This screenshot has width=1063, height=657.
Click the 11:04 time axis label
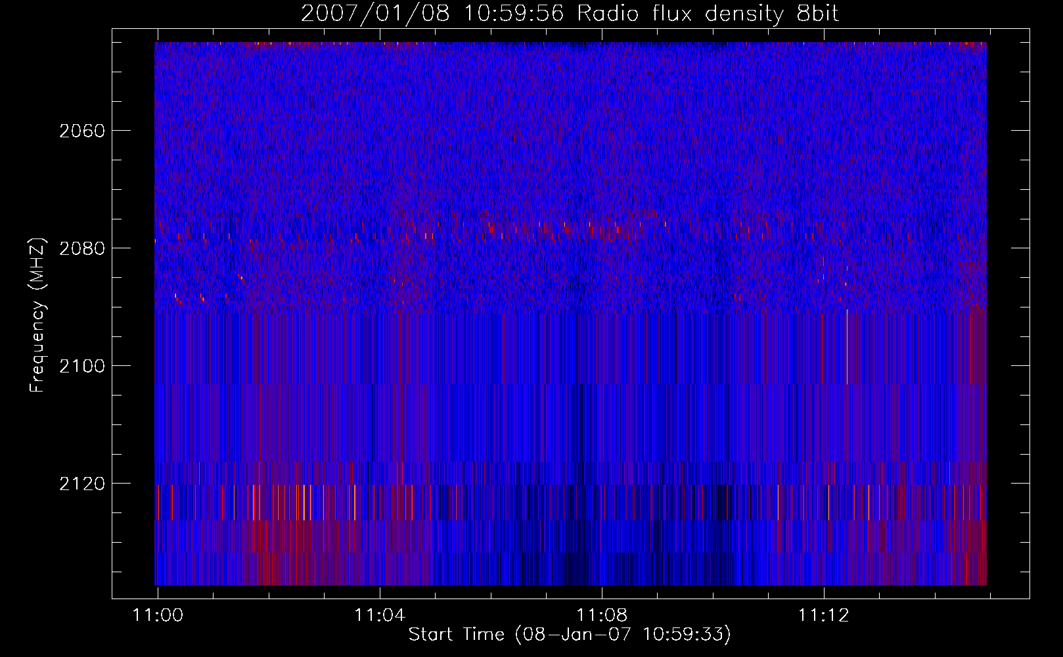pyautogui.click(x=380, y=615)
